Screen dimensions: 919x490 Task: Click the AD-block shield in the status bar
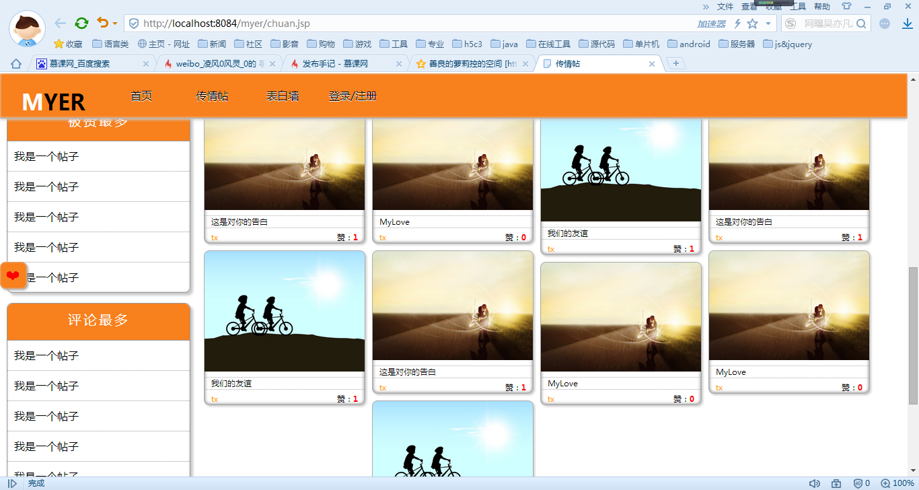(858, 483)
